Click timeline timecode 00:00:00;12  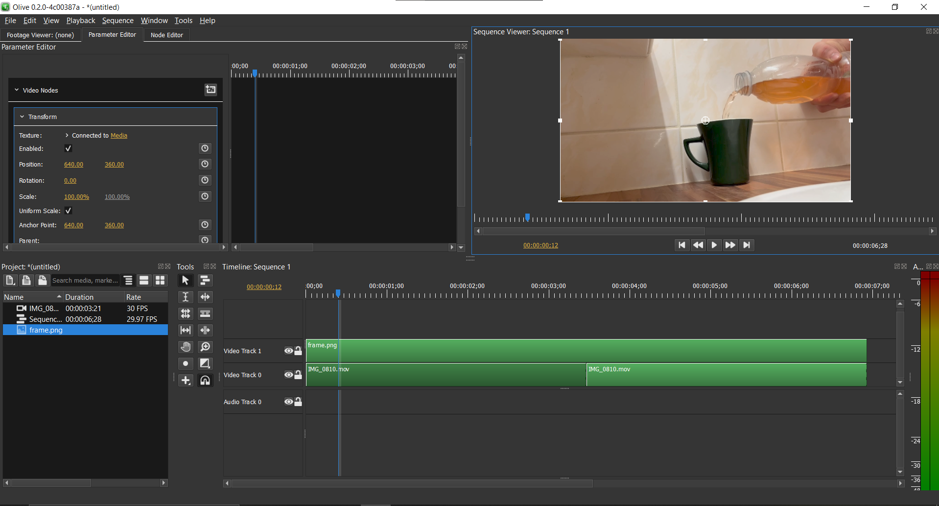tap(264, 287)
